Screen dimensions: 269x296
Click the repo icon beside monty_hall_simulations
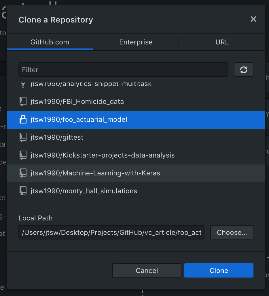(x=23, y=191)
